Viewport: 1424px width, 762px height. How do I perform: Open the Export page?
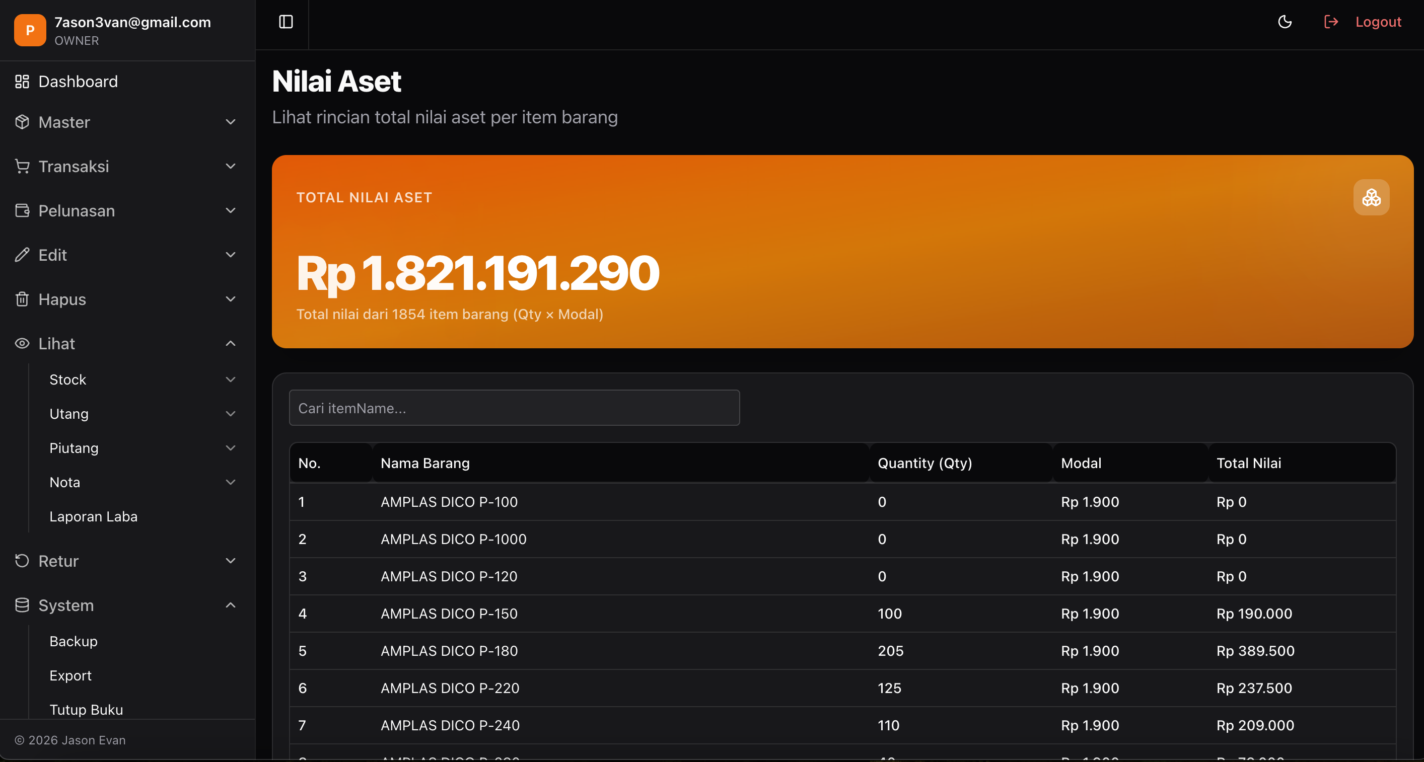[70, 676]
